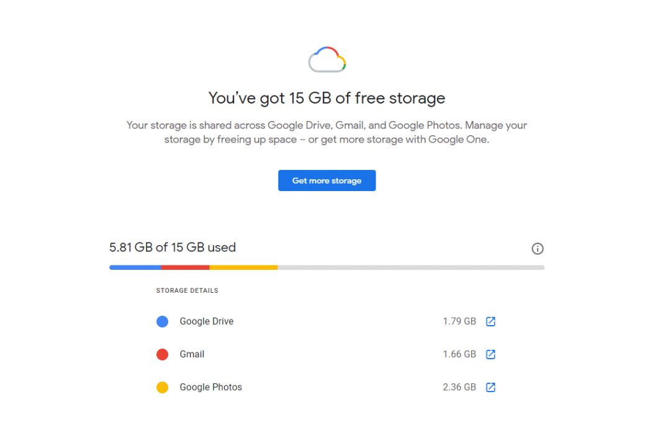The height and width of the screenshot is (438, 663).
Task: Open the storage info tooltip icon
Action: click(537, 248)
